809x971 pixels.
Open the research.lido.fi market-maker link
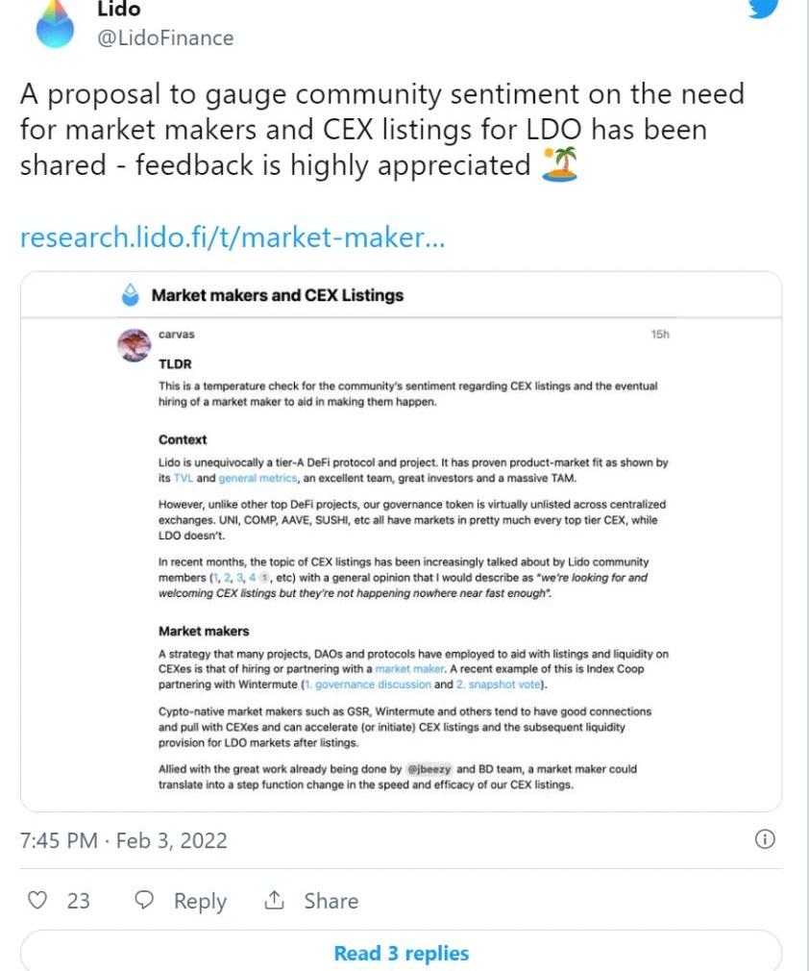(x=232, y=237)
